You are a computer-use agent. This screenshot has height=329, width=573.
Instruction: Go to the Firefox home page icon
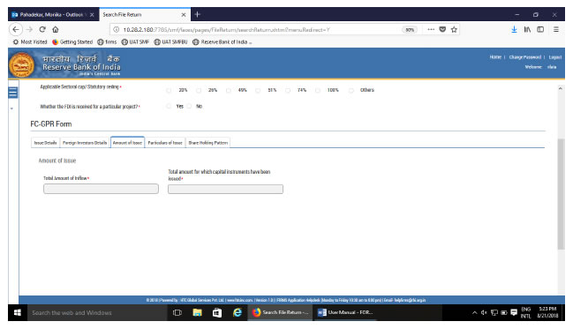coord(55,30)
